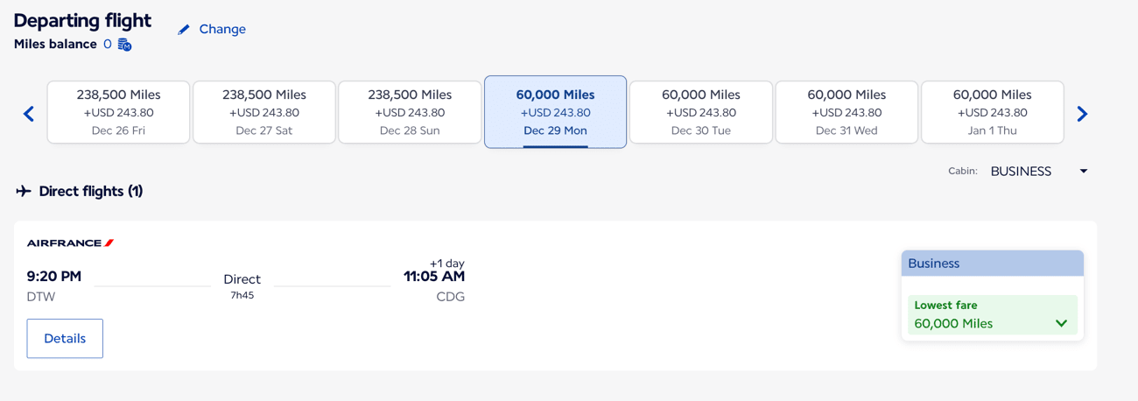Click the airplane icon beside Direct flights

(24, 191)
